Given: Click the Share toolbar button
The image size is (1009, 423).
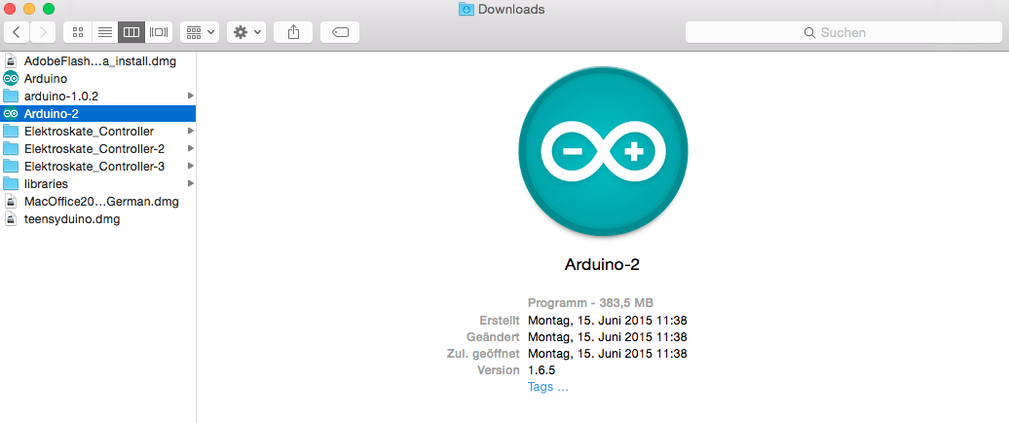Looking at the screenshot, I should point(293,32).
